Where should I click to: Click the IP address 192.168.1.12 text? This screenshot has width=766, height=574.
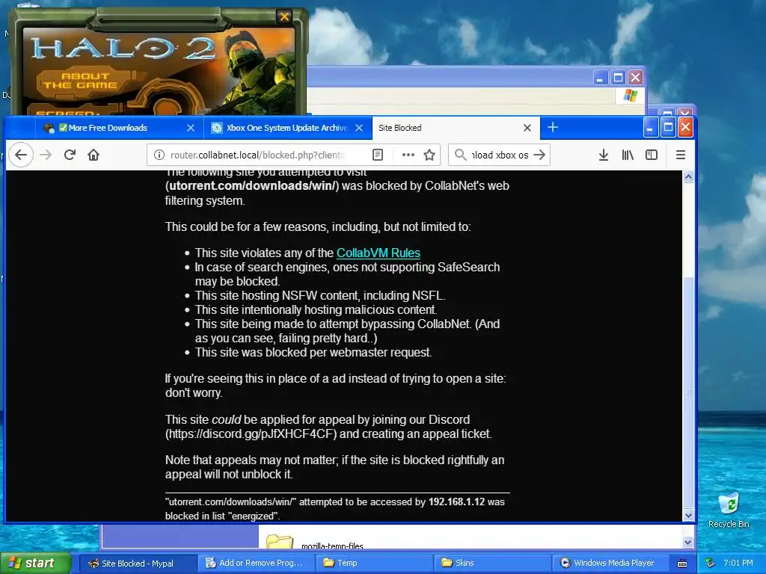coord(456,502)
